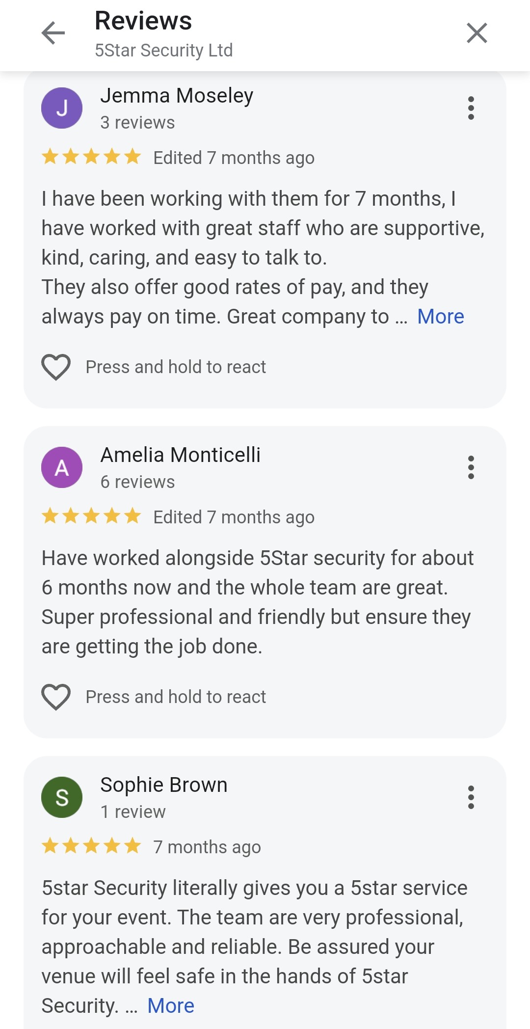Go back using the arrow icon
This screenshot has width=530, height=1029.
point(53,33)
